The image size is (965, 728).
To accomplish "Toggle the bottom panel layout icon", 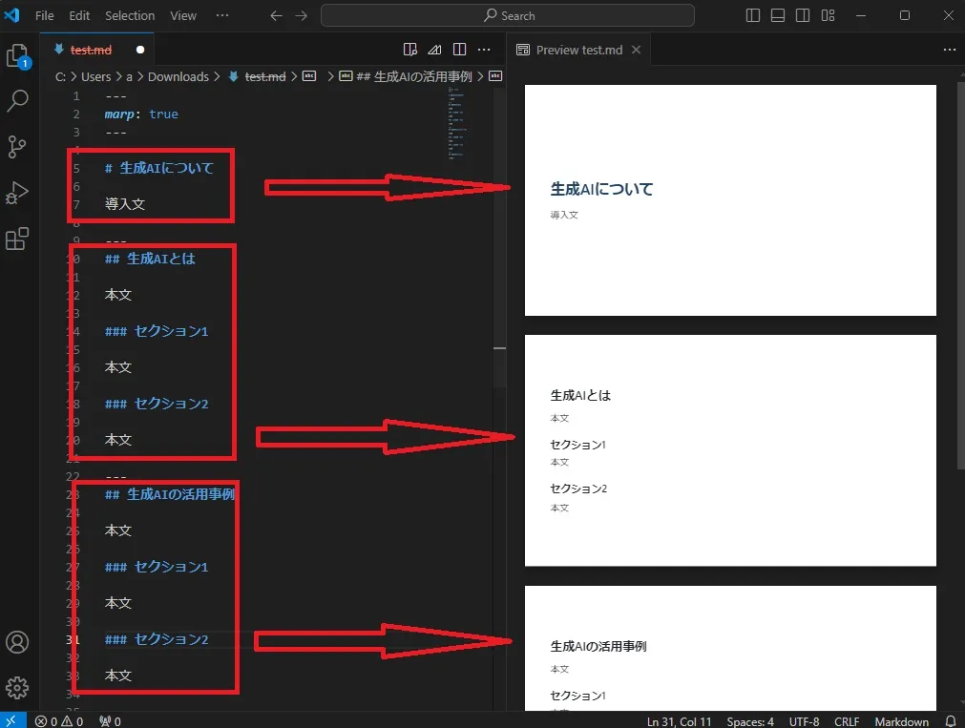I will tap(777, 15).
